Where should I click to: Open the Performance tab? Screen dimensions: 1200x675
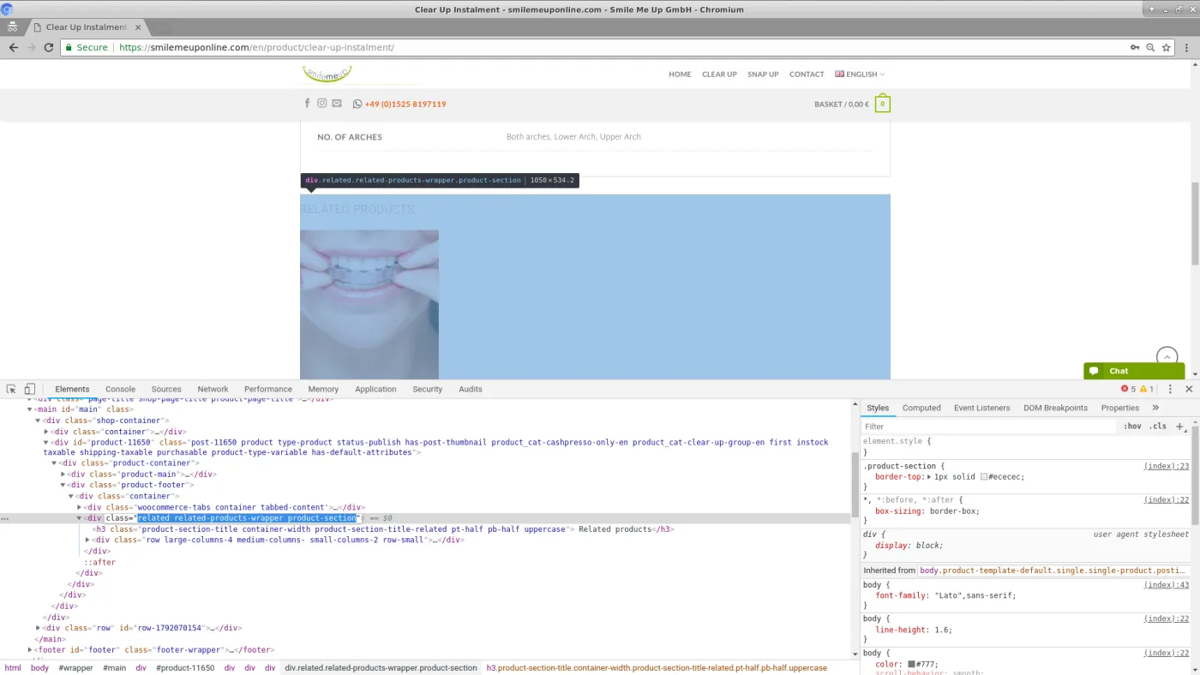[268, 389]
